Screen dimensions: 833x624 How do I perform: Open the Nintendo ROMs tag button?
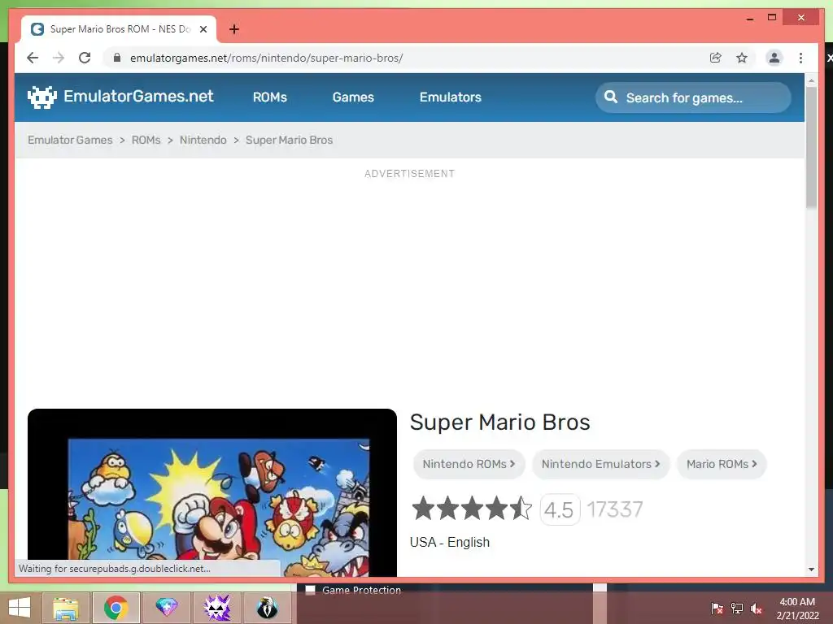point(469,464)
